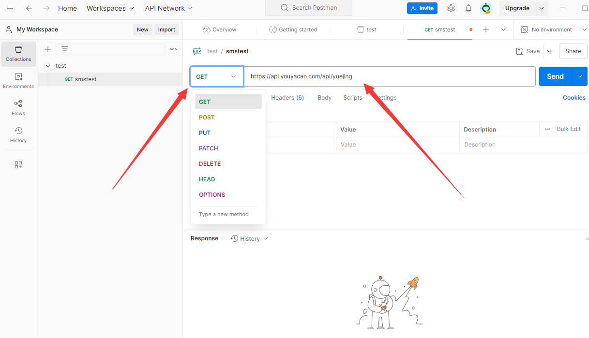The width and height of the screenshot is (589, 338).
Task: Go back with the left arrow
Action: [x=29, y=8]
